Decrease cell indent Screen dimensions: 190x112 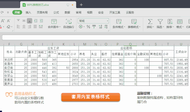[x=36, y=21]
